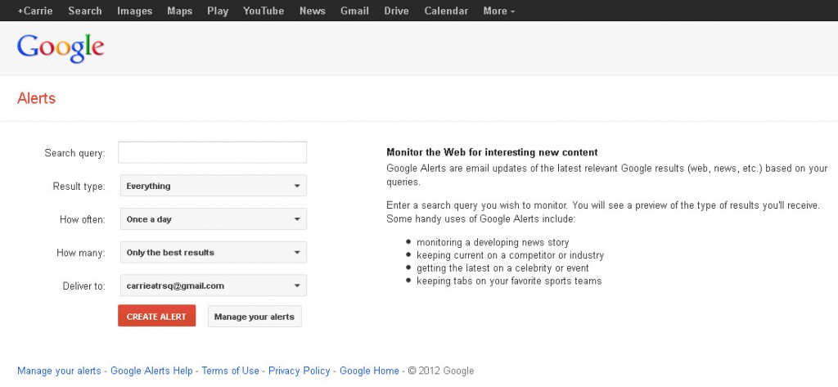The height and width of the screenshot is (387, 838).
Task: Click the CREATE ALERT button
Action: [x=156, y=316]
